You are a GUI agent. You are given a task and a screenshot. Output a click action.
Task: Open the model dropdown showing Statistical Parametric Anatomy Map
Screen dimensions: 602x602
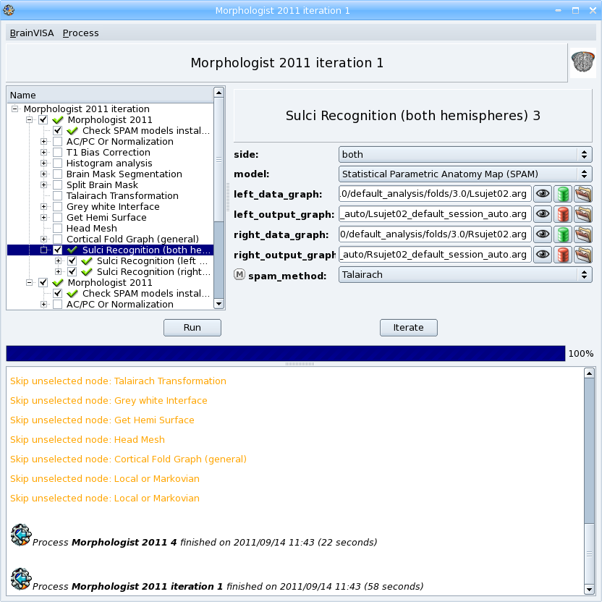(x=465, y=174)
